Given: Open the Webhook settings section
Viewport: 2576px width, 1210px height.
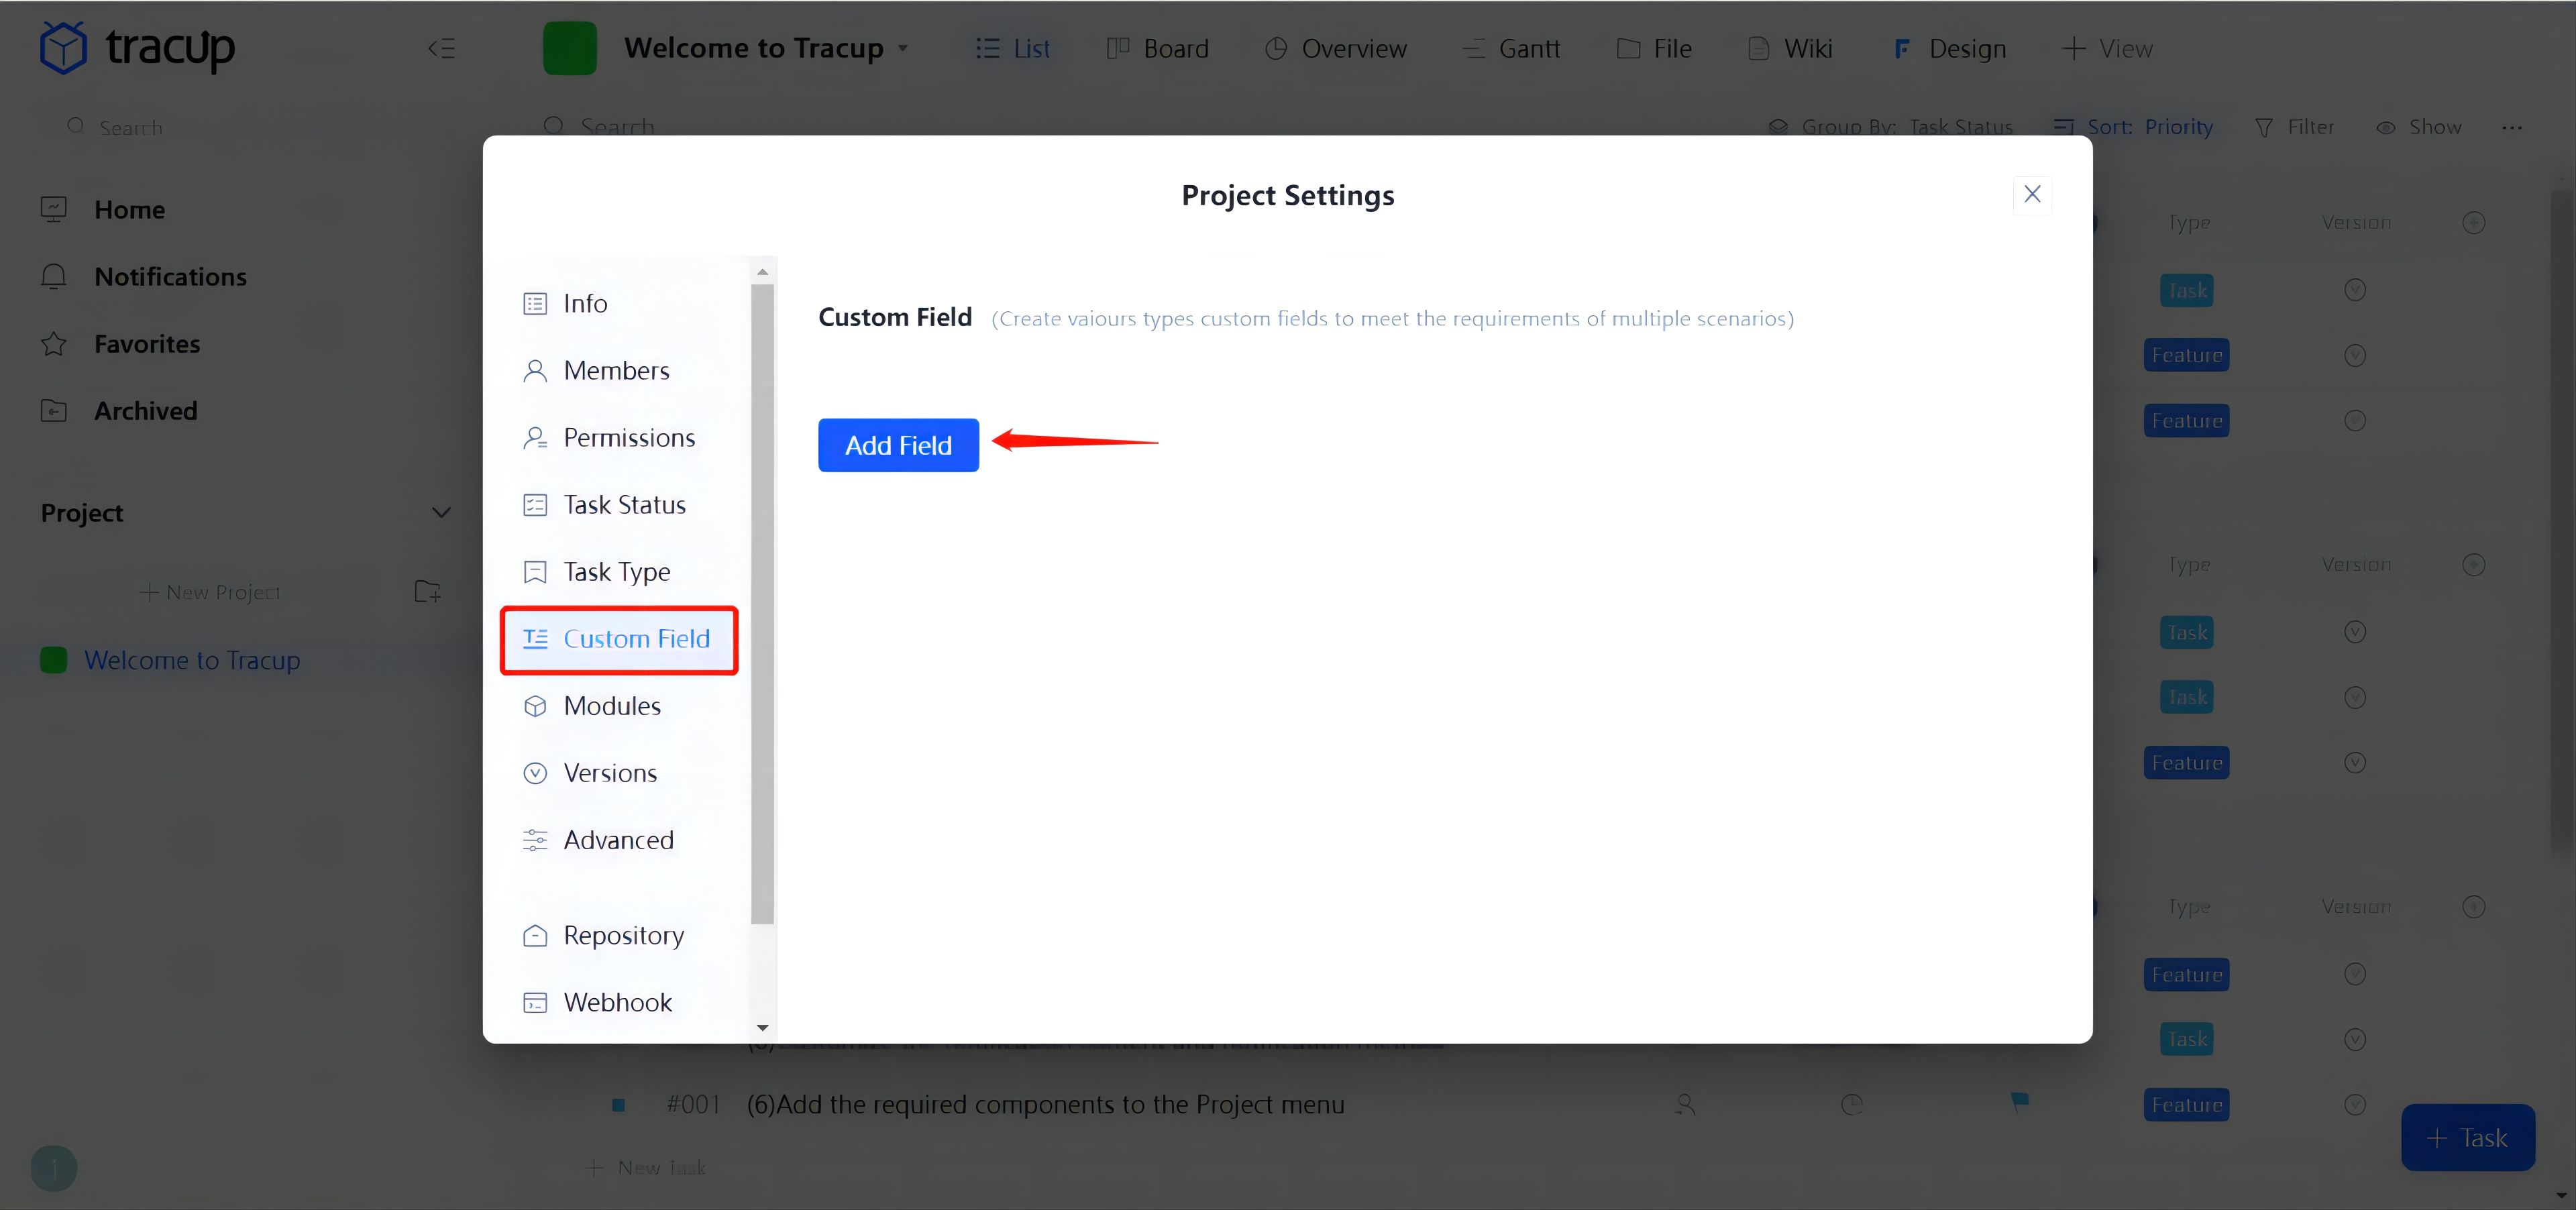Looking at the screenshot, I should pyautogui.click(x=616, y=1002).
